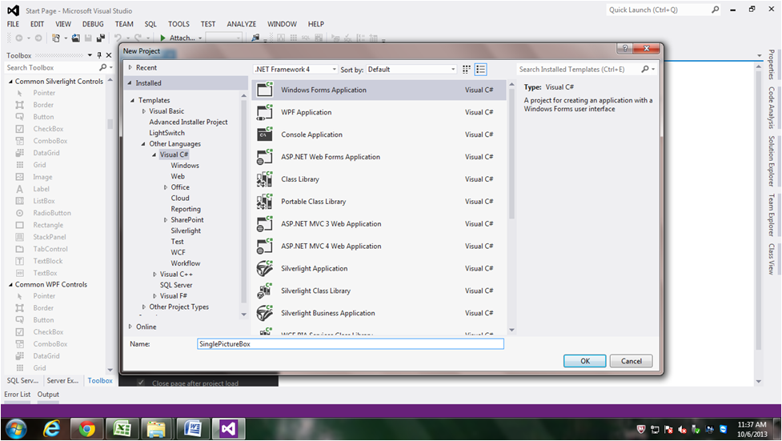Switch to the Server Explorer tab
This screenshot has height=441, width=782.
(63, 381)
